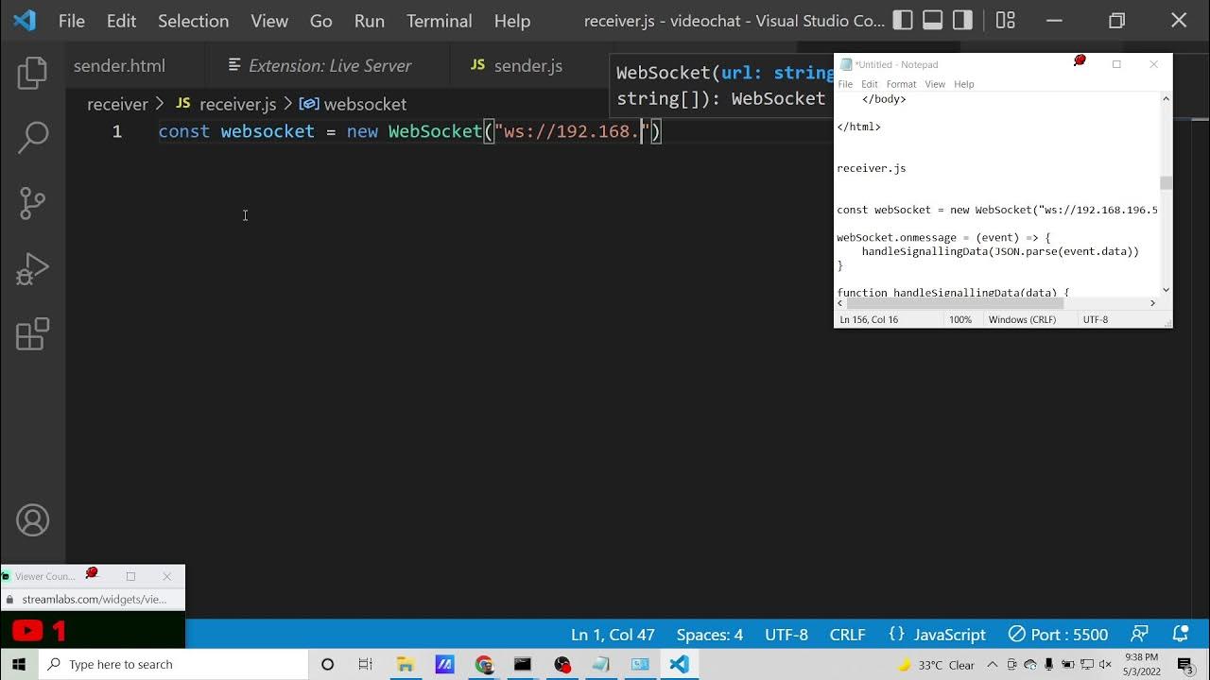Open the Extensions view
Viewport: 1210px width, 680px height.
point(32,334)
